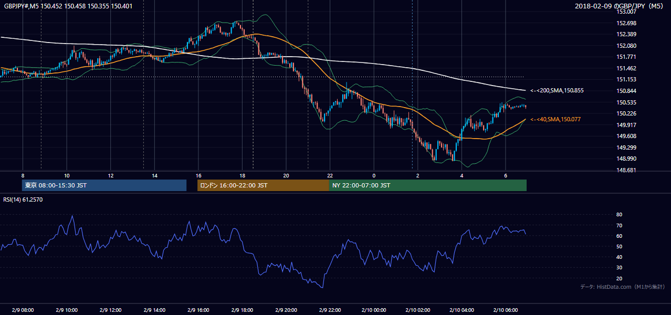This screenshot has height=315, width=671.
Task: Click price axis value 150.226
Action: (626, 113)
